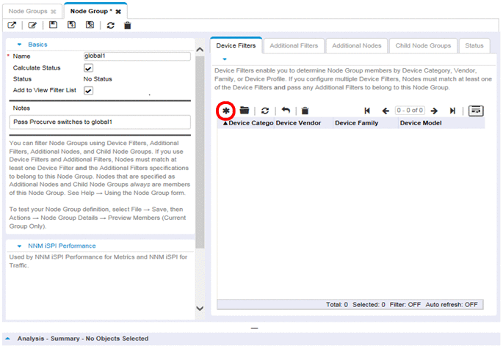Click the Save floppy disk icon
Viewport: 503px width, 351px height.
[53, 26]
